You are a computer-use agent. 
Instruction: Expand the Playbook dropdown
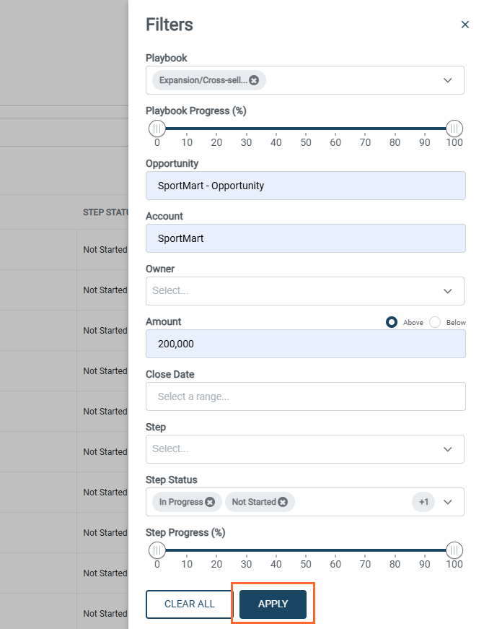447,80
